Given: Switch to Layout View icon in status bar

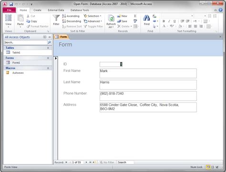Looking at the screenshot, I should [213, 167].
